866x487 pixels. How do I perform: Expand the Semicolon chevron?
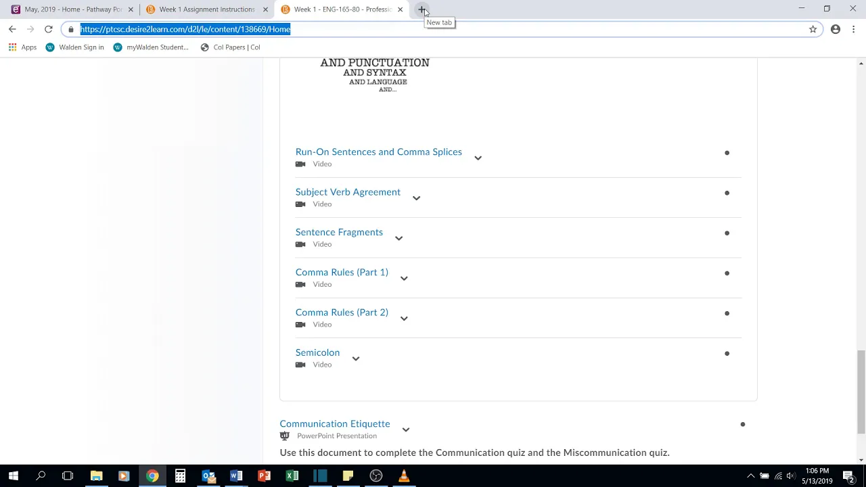(x=355, y=358)
